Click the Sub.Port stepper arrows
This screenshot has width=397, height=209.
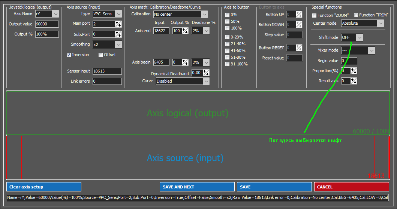point(118,34)
